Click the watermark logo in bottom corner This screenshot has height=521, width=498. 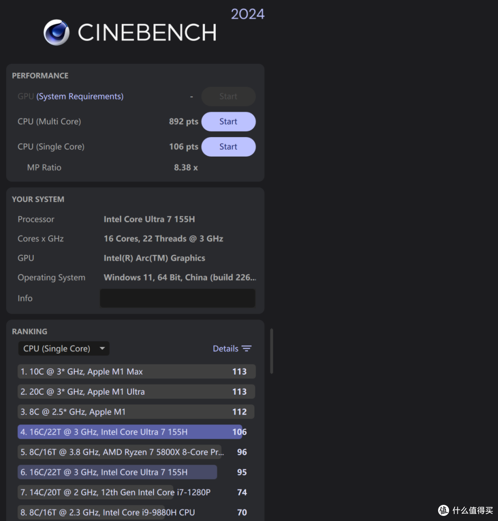(444, 510)
